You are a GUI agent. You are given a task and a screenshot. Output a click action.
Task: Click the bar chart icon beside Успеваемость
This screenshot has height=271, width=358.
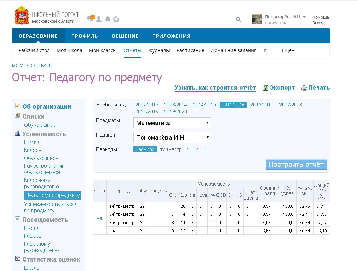coord(18,133)
